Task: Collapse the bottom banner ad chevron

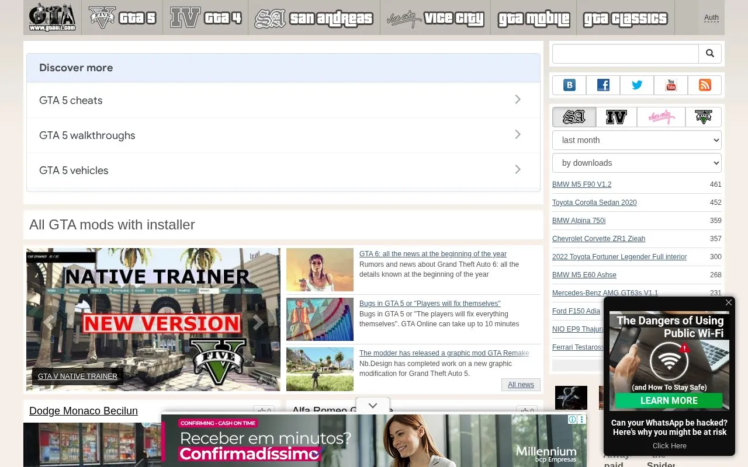Action: pyautogui.click(x=373, y=405)
